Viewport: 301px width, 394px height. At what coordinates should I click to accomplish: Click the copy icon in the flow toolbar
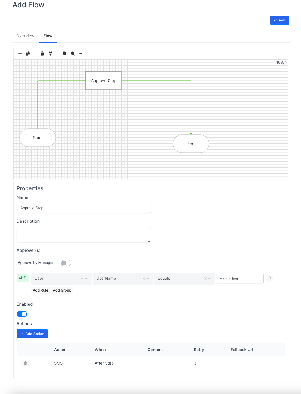[28, 53]
